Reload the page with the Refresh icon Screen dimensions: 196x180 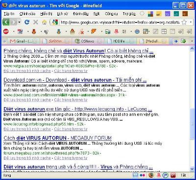[x=27, y=22]
